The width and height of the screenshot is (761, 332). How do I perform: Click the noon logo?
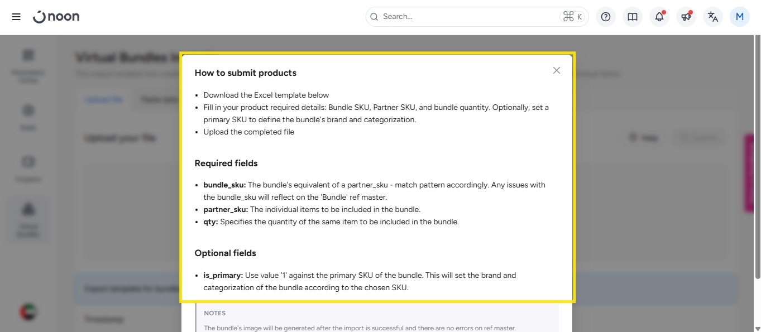pyautogui.click(x=56, y=17)
